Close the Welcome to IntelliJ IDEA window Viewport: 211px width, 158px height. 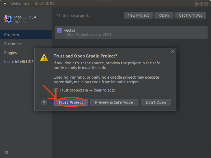click(206, 4)
